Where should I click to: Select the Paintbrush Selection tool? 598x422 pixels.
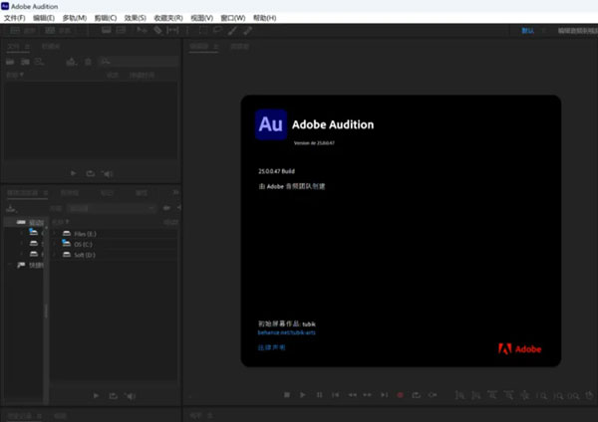pos(232,31)
